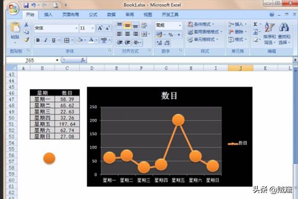Image resolution: width=298 pixels, height=199 pixels.
Task: Click the Fill down icon
Action: click(255, 32)
